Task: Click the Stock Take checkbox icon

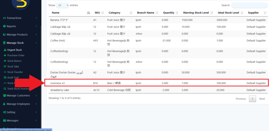Action: pos(5,67)
